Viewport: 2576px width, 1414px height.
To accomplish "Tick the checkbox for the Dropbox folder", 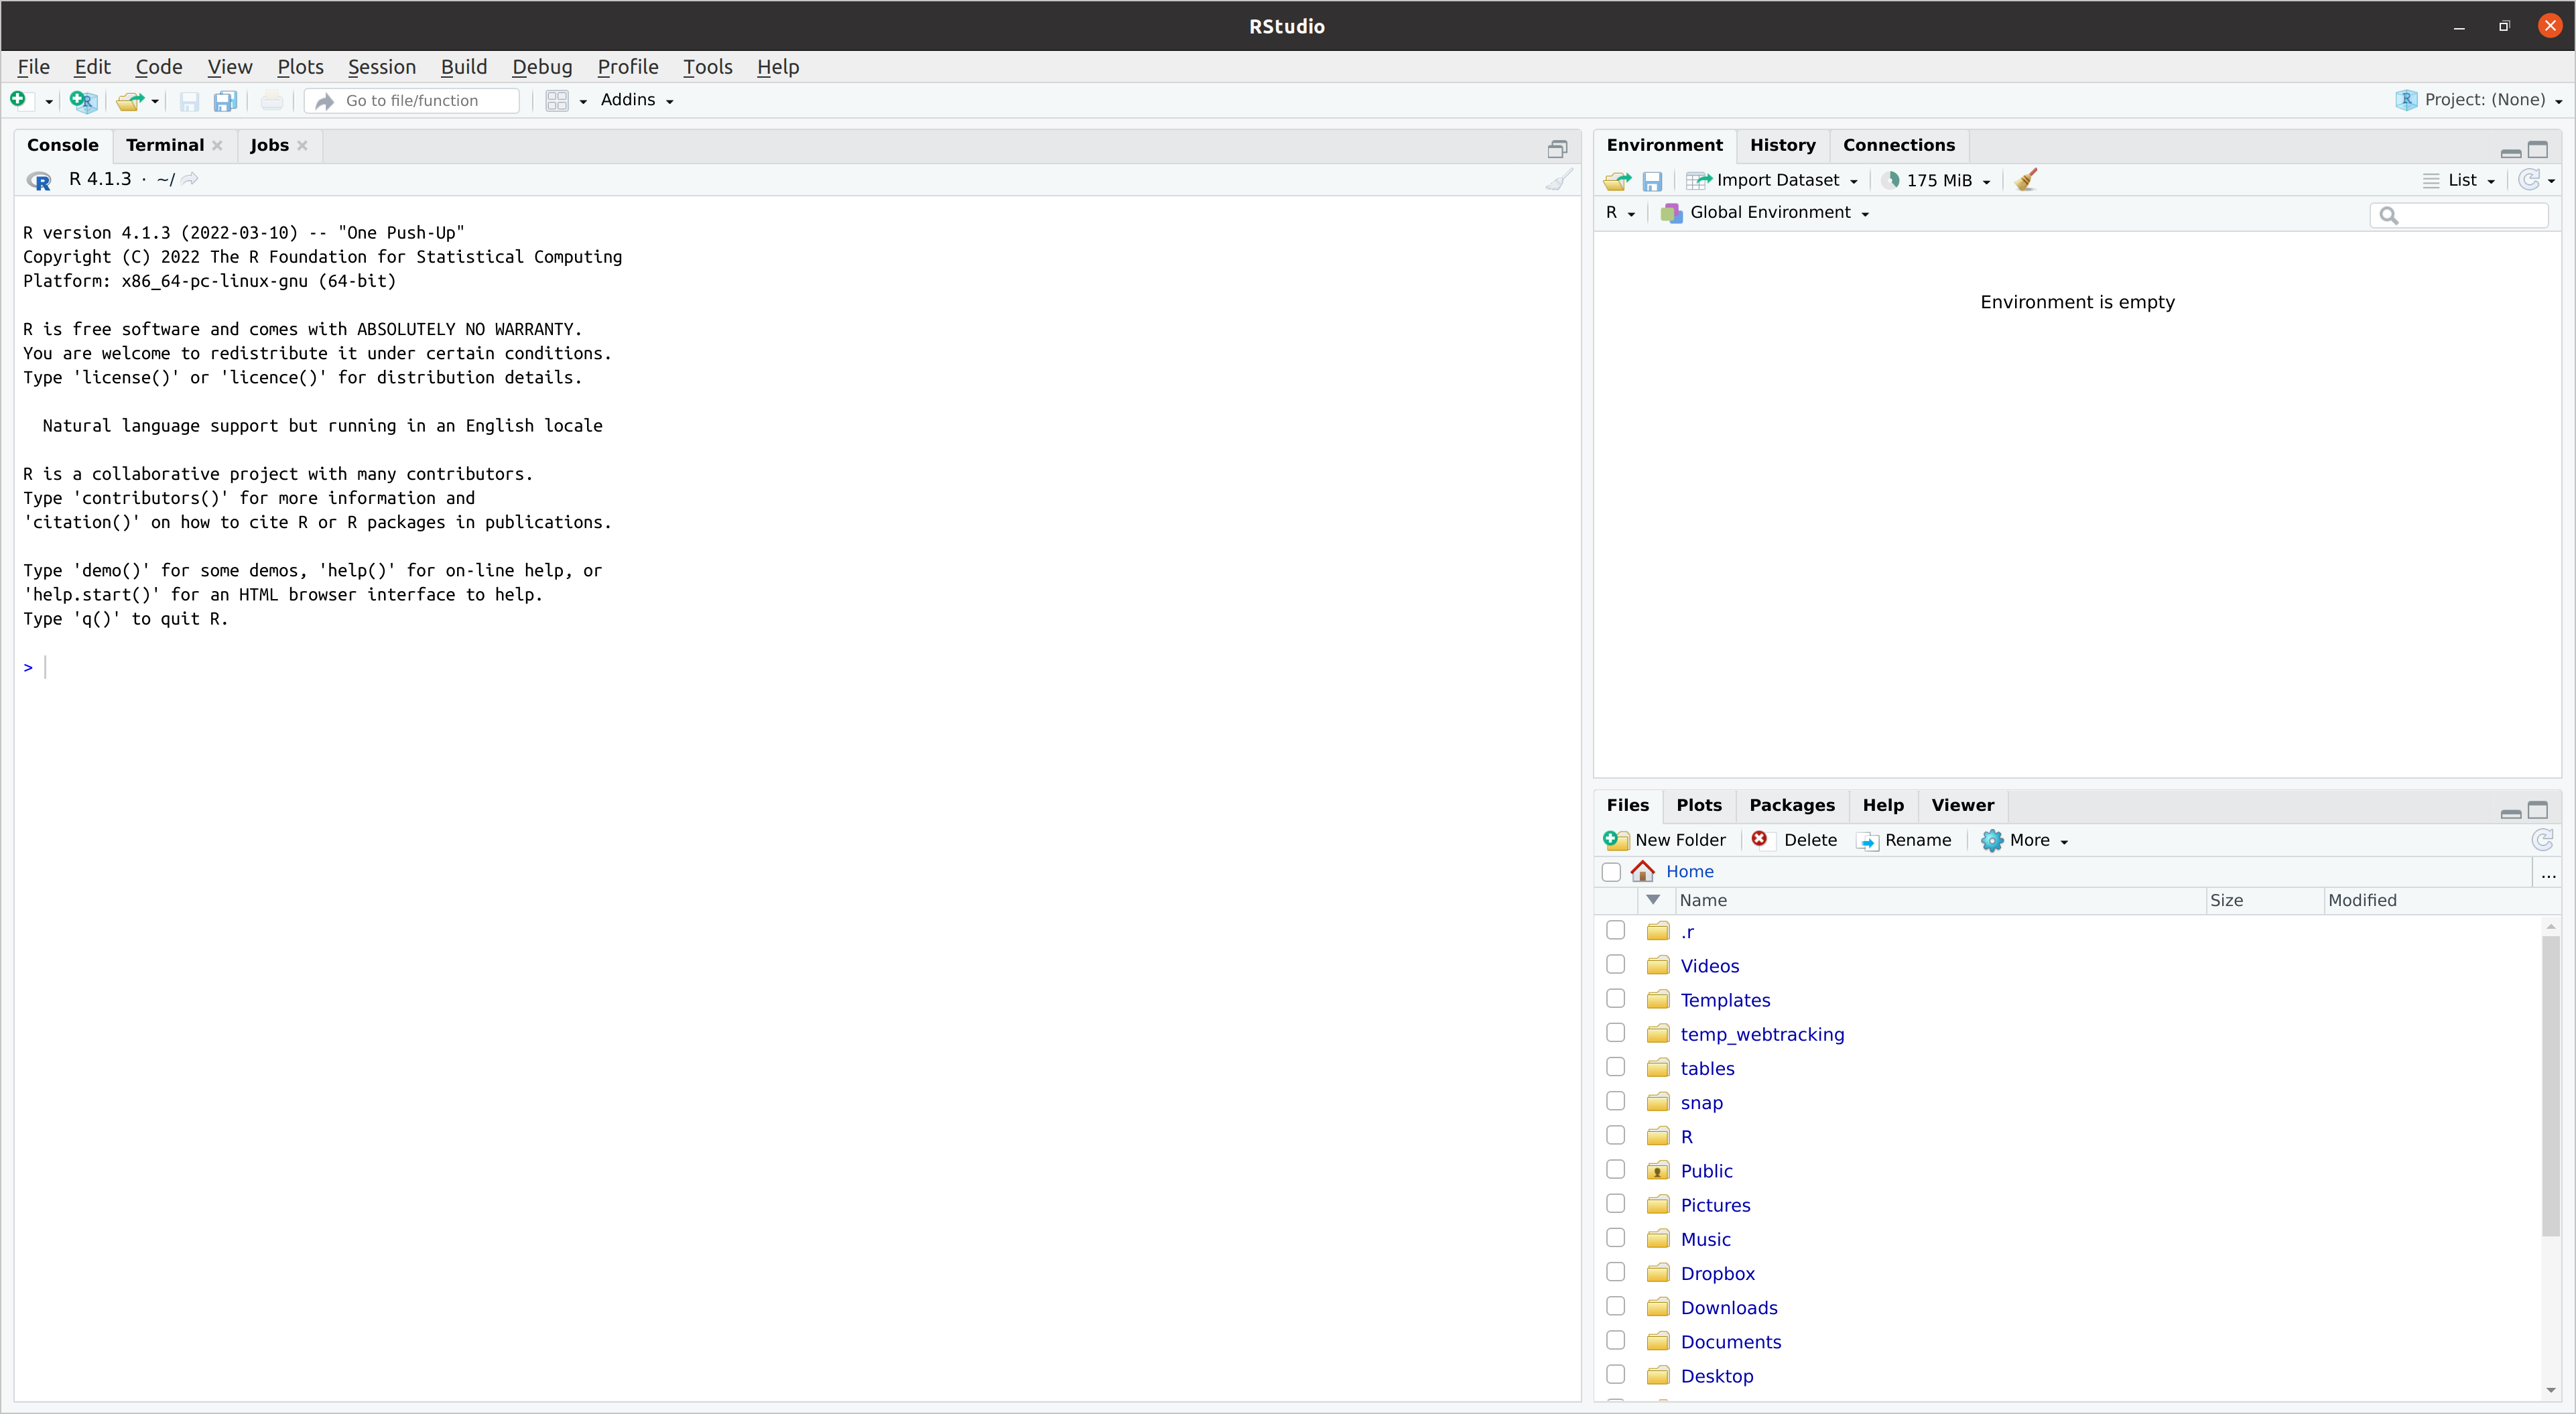I will coord(1615,1273).
